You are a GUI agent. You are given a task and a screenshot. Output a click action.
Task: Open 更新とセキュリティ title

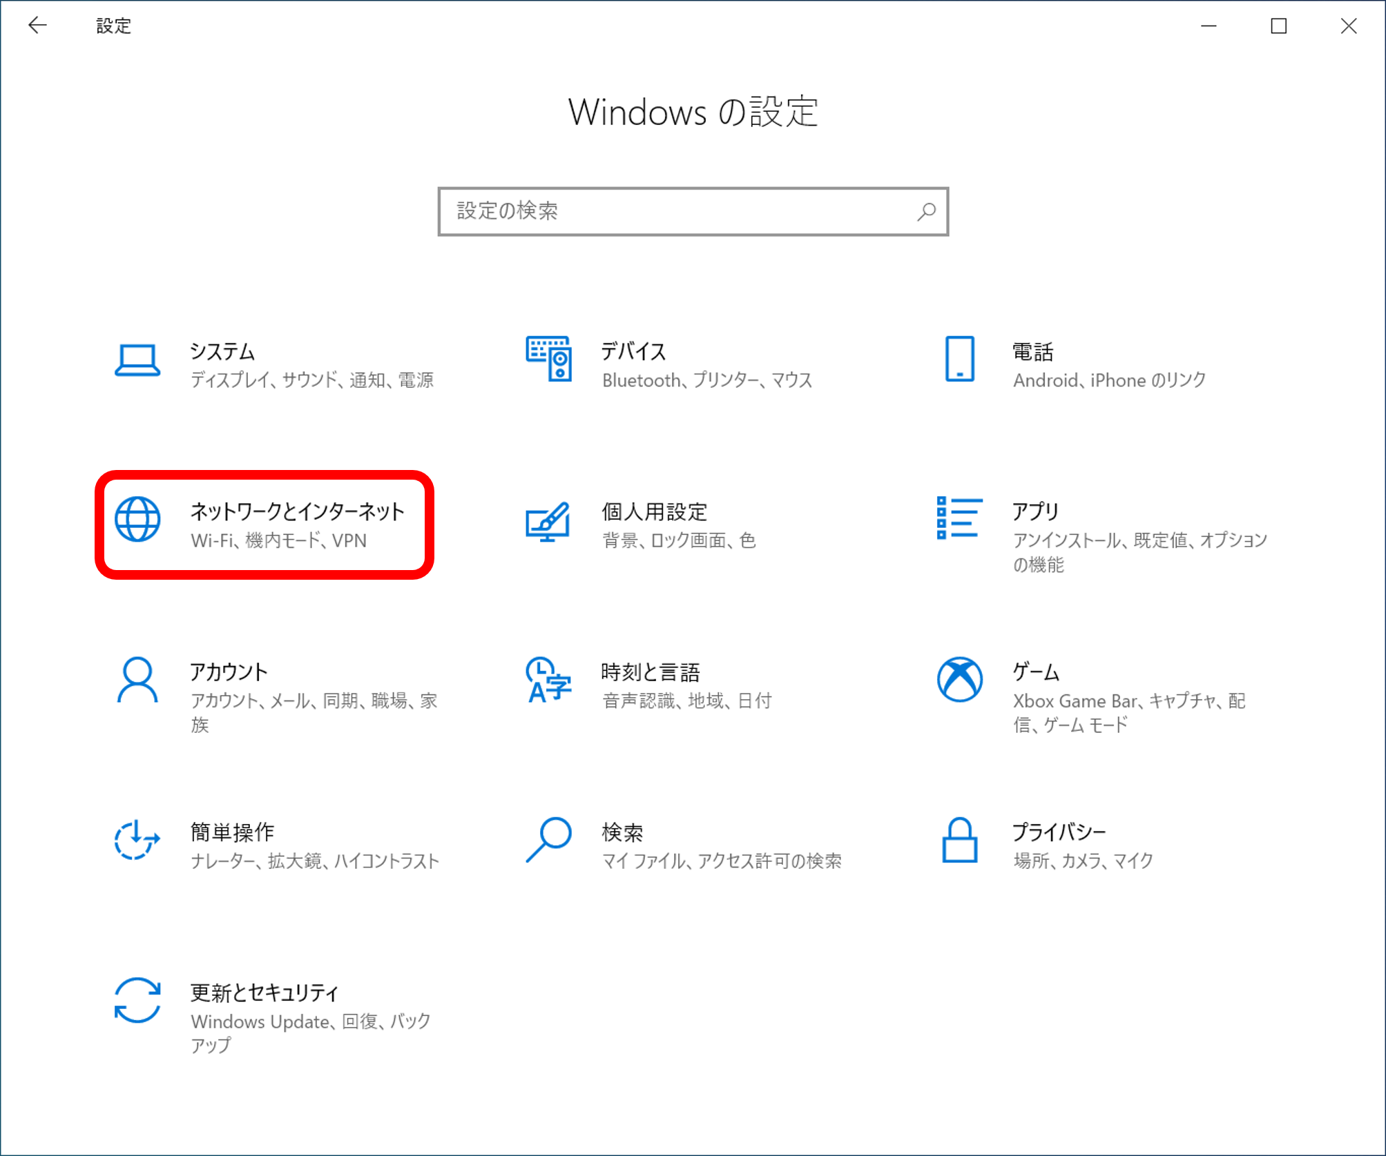(x=264, y=992)
